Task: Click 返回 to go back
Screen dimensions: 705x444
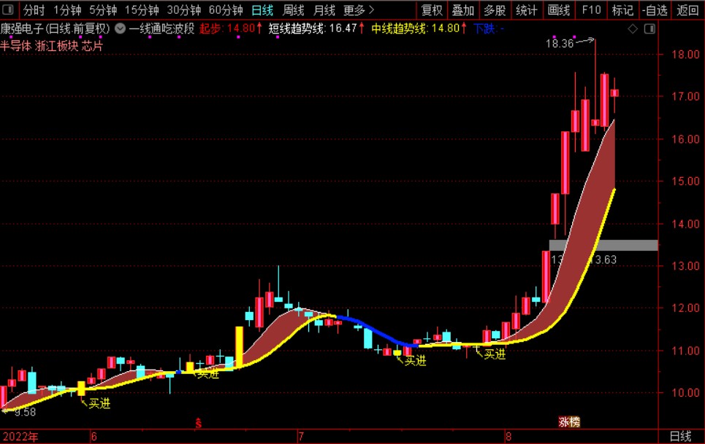Action: click(688, 10)
